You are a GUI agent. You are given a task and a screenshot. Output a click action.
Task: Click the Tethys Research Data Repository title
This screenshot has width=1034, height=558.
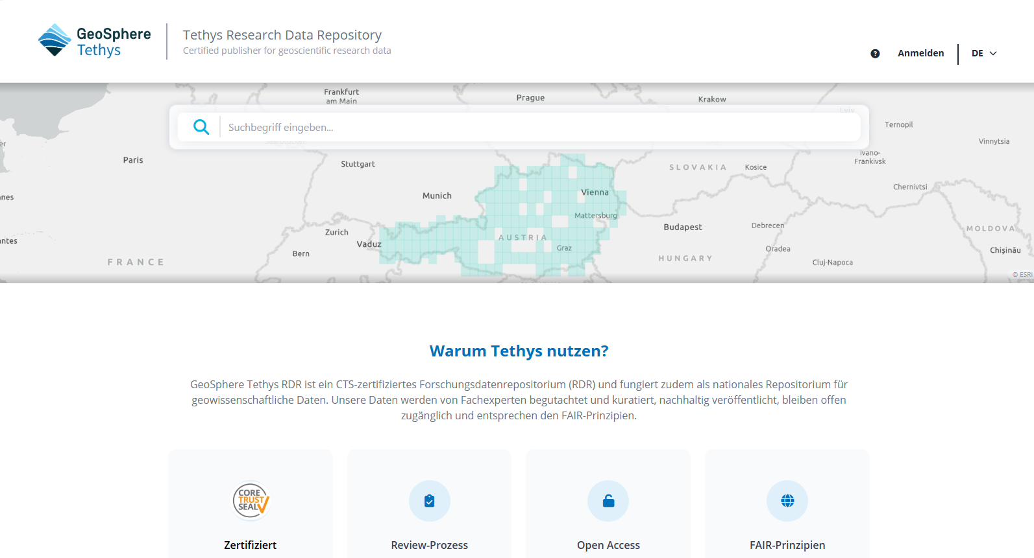click(x=282, y=35)
